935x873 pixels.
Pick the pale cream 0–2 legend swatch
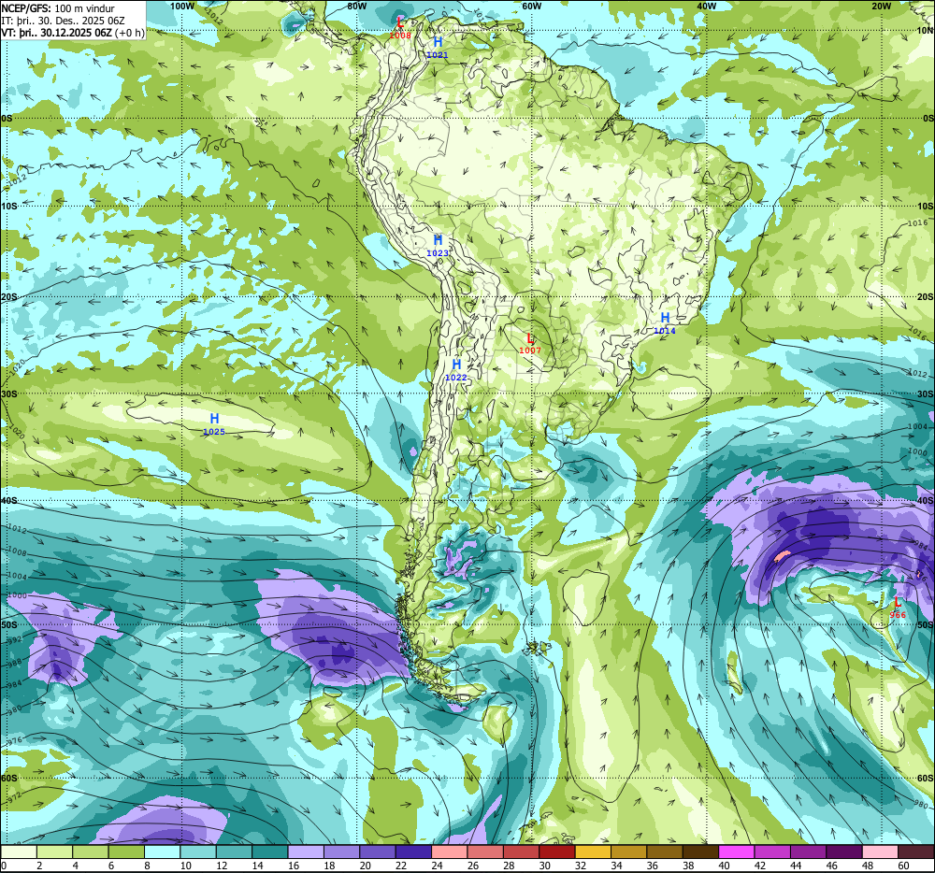[19, 852]
